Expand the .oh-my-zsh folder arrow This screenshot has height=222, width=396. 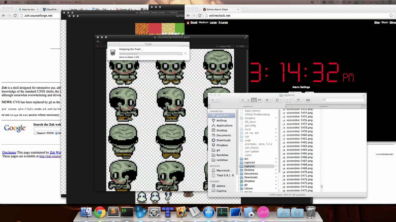pyautogui.click(x=276, y=133)
